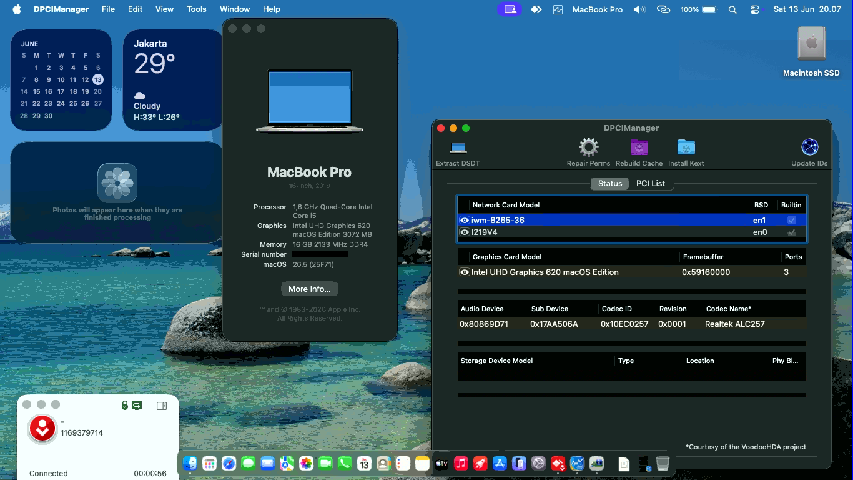Click the Realtek ALC257 codec name
The width and height of the screenshot is (853, 480).
(734, 324)
